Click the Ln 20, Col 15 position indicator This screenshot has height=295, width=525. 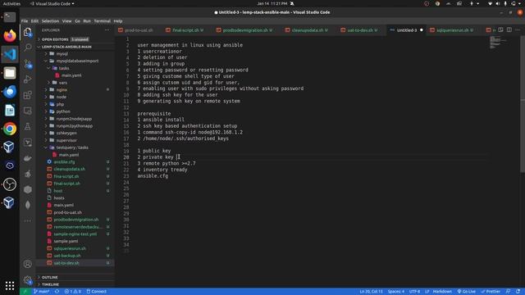(371, 292)
